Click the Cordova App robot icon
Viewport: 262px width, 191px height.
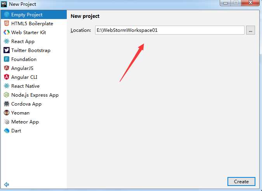(x=7, y=104)
